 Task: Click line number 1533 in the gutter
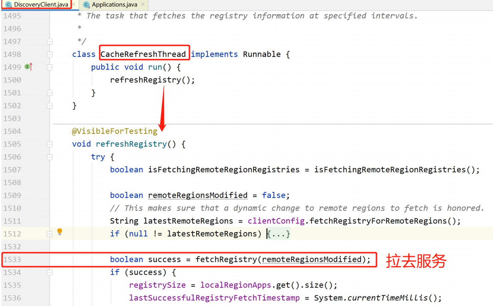(x=12, y=259)
